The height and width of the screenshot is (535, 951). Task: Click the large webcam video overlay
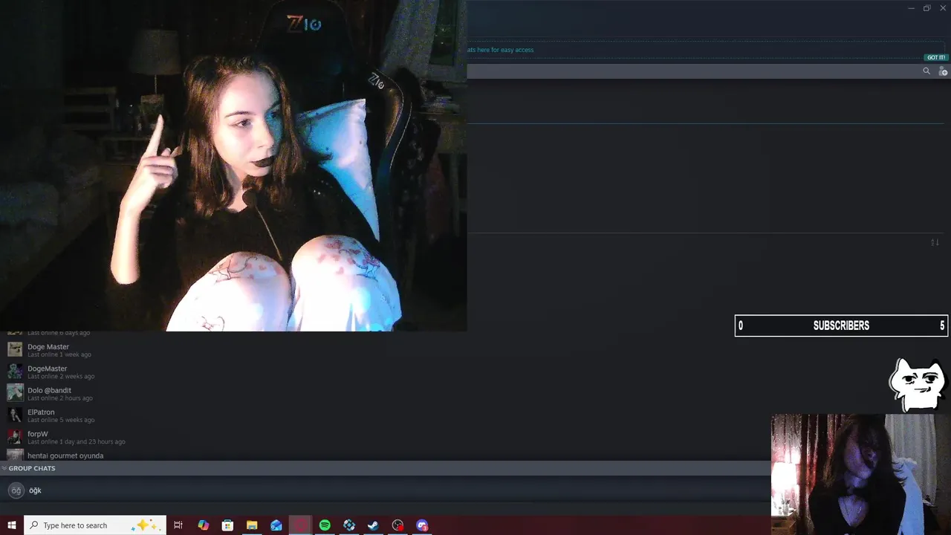[233, 166]
